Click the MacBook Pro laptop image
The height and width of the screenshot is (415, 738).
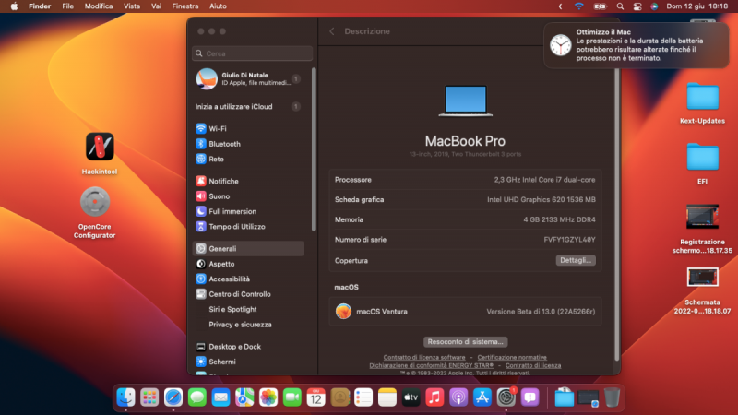(466, 101)
